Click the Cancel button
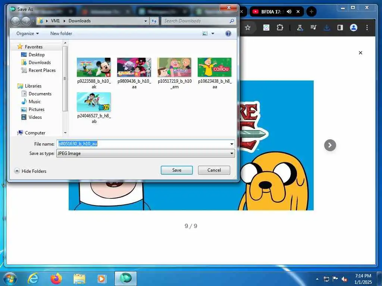 pyautogui.click(x=214, y=170)
